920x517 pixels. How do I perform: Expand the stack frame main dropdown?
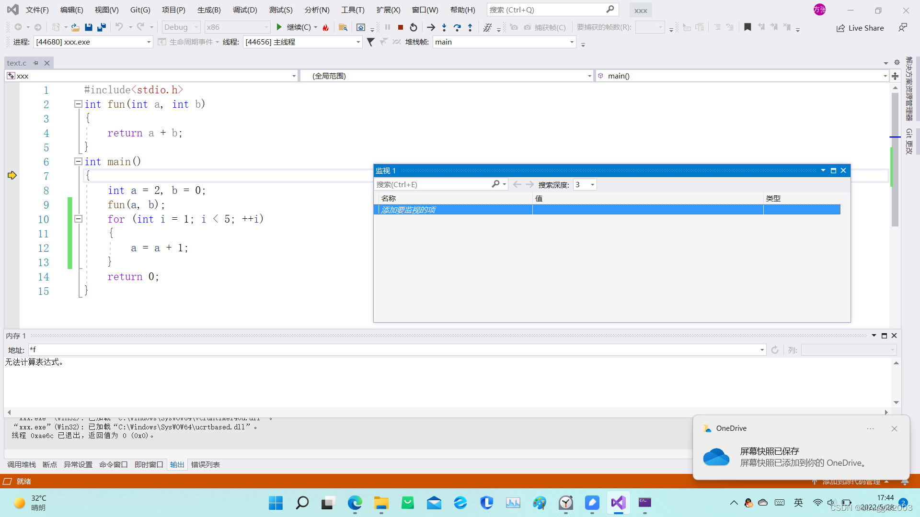click(572, 42)
